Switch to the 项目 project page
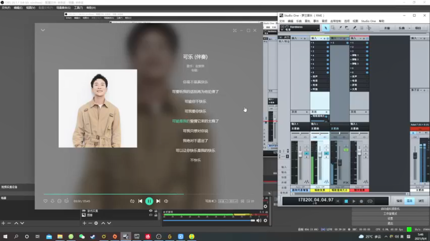430x241 pixels. coord(418,28)
